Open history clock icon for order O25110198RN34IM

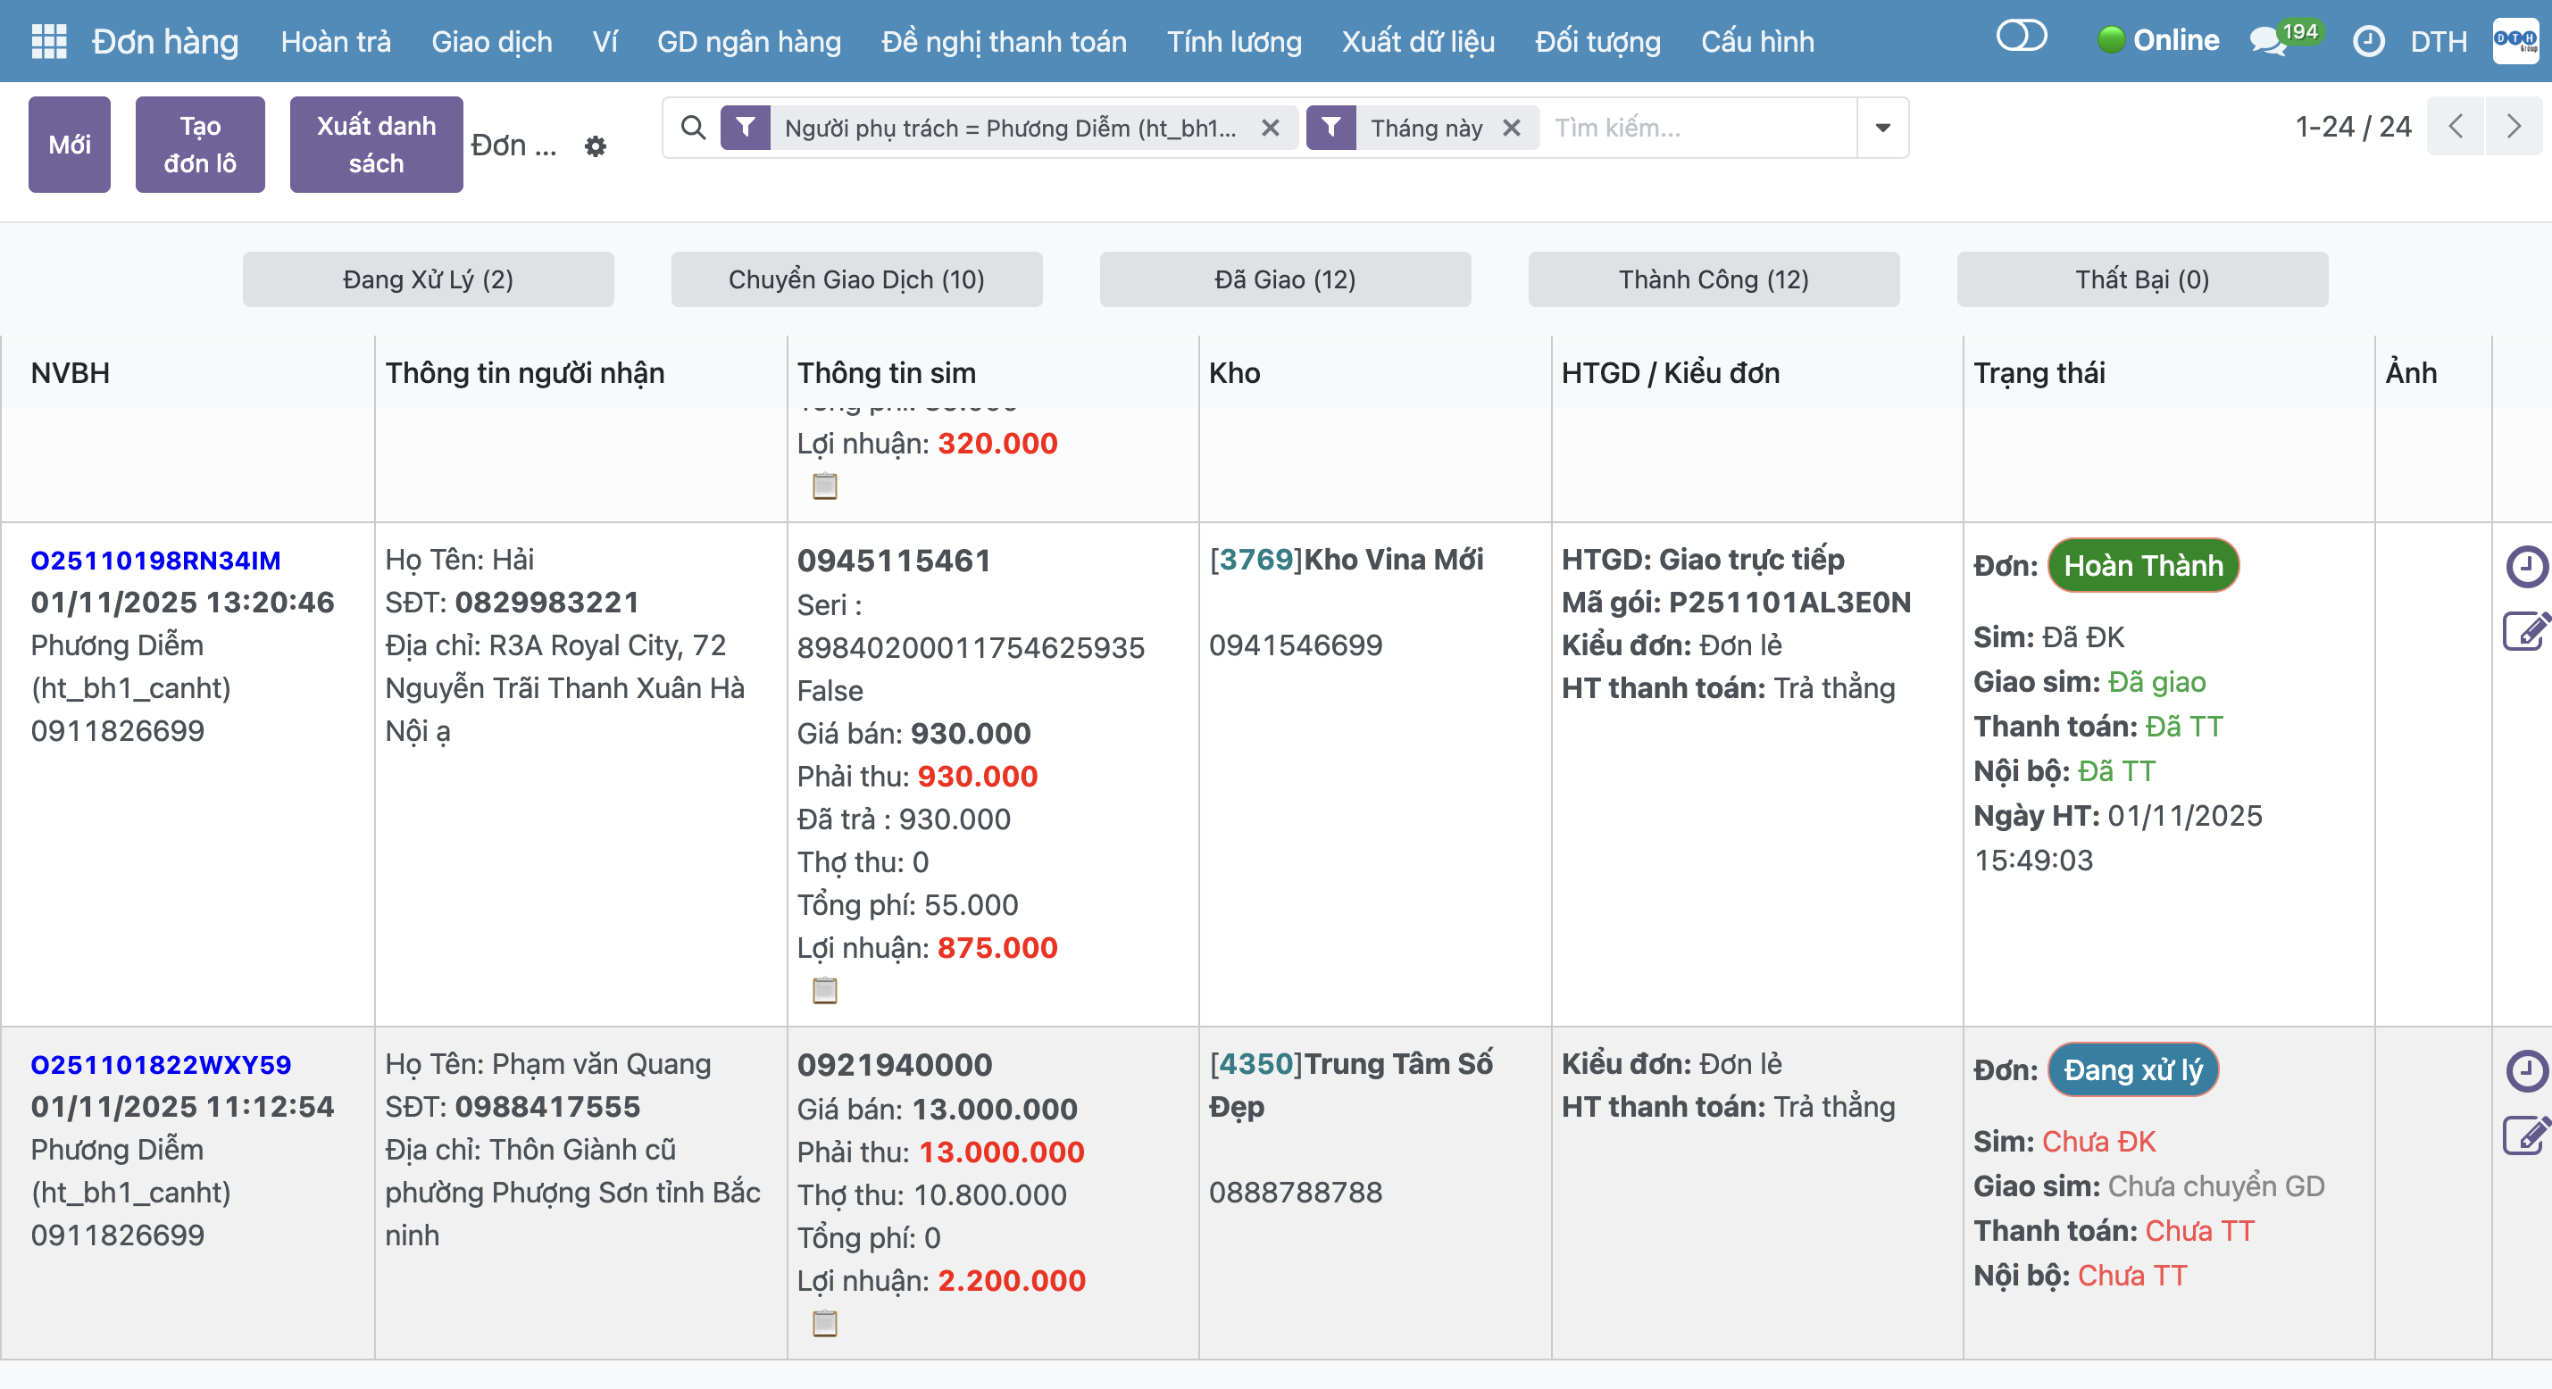click(2525, 567)
